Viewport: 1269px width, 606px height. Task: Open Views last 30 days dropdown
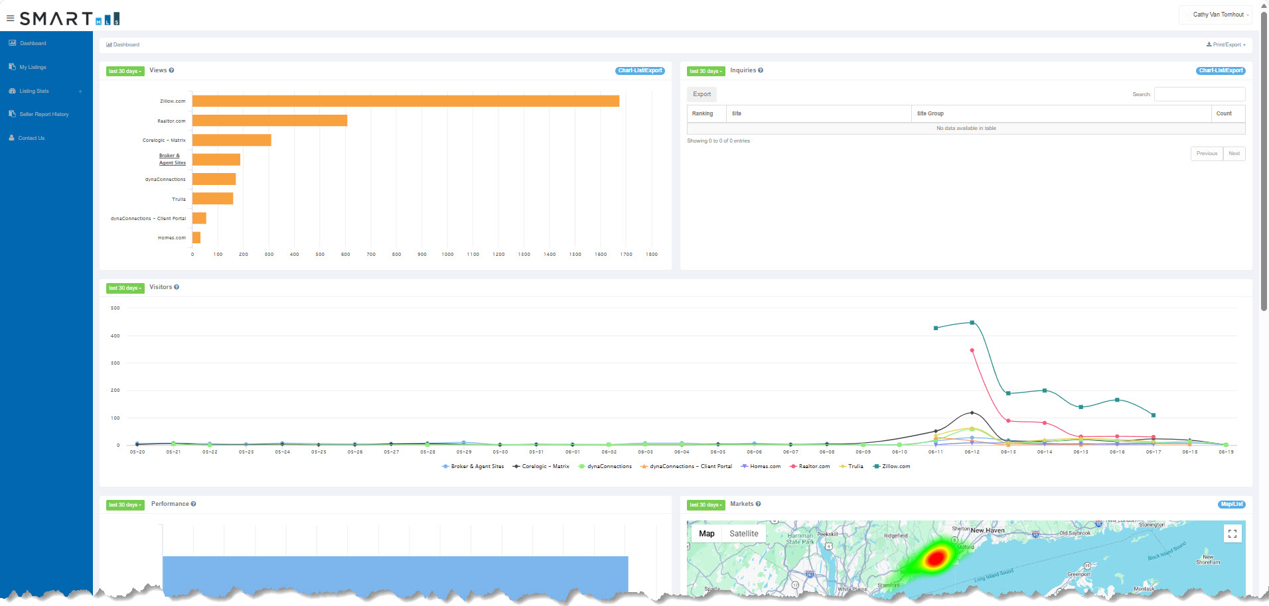click(x=125, y=71)
